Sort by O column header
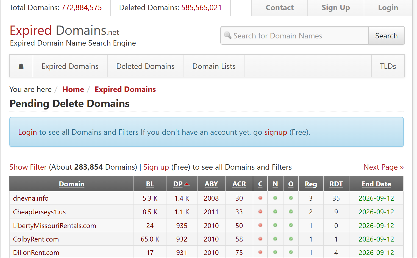Screen dimensions: 417x258 291,184
